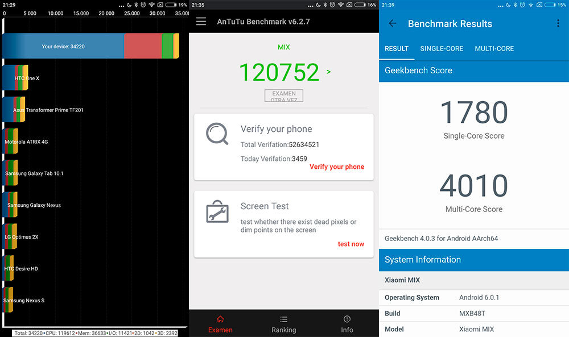Viewport: 569px width, 337px height.
Task: Select the Samsung Galaxy Tab 10.1 row
Action: pyautogui.click(x=34, y=173)
